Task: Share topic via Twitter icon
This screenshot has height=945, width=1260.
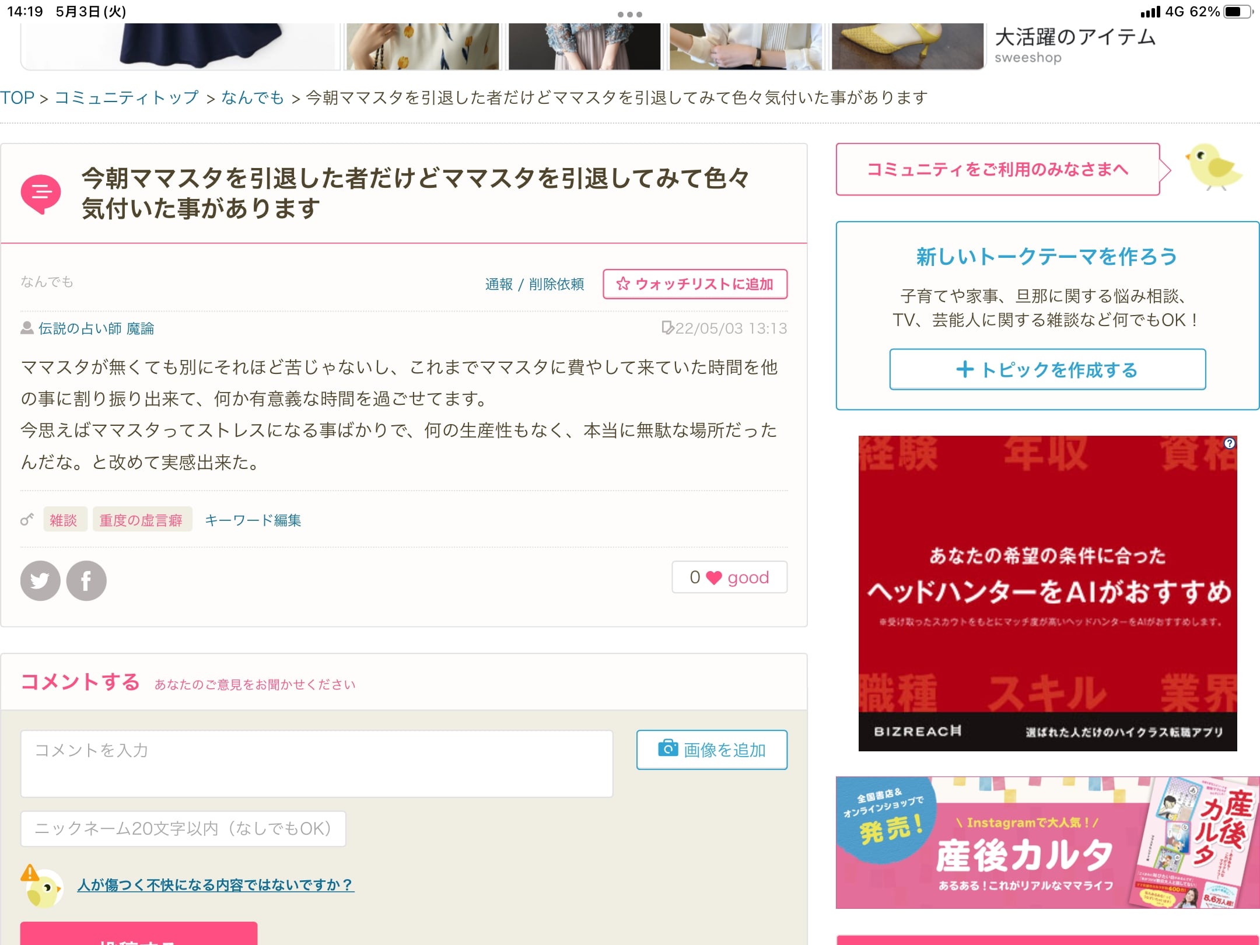Action: pyautogui.click(x=40, y=580)
